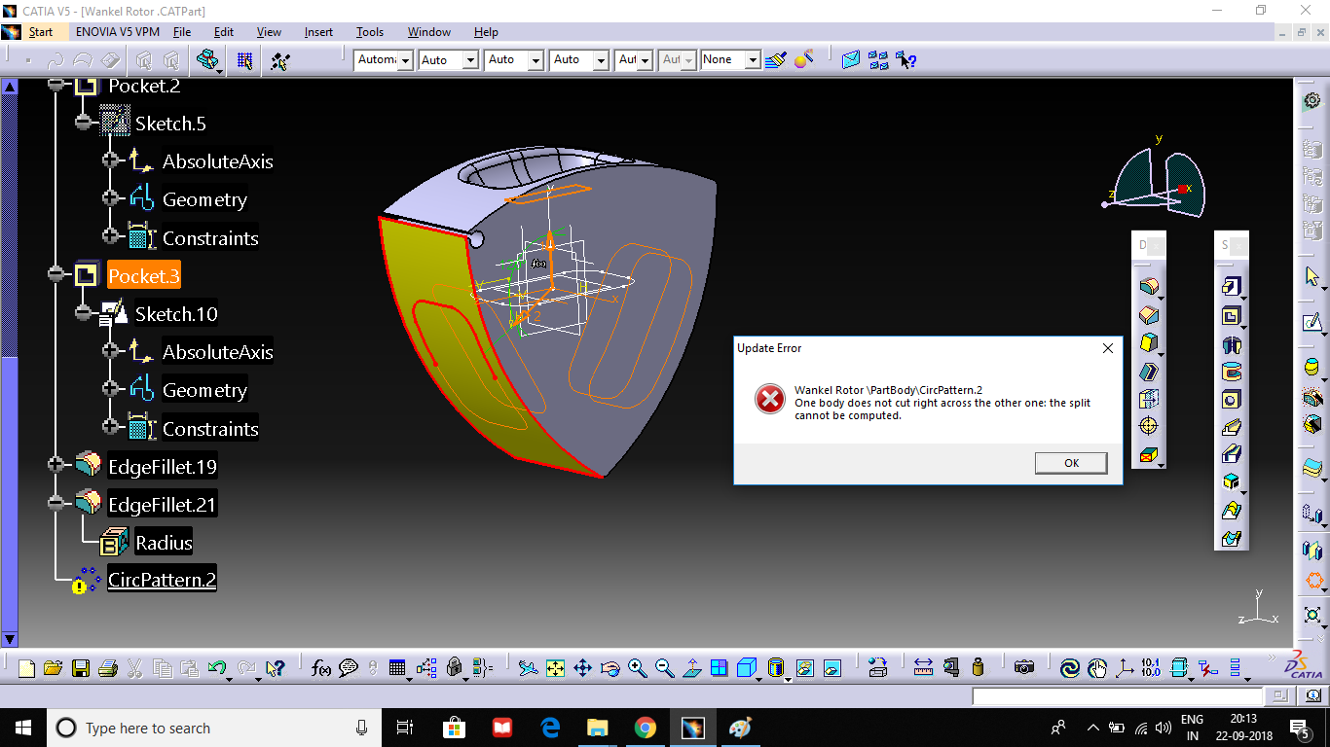Click the Undo arrow icon
The width and height of the screenshot is (1330, 747).
tap(217, 668)
